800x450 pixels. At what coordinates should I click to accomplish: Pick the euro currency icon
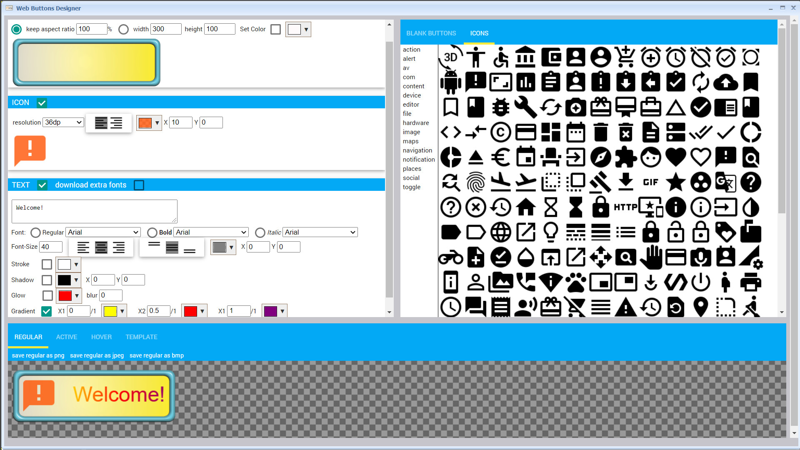[x=501, y=157]
